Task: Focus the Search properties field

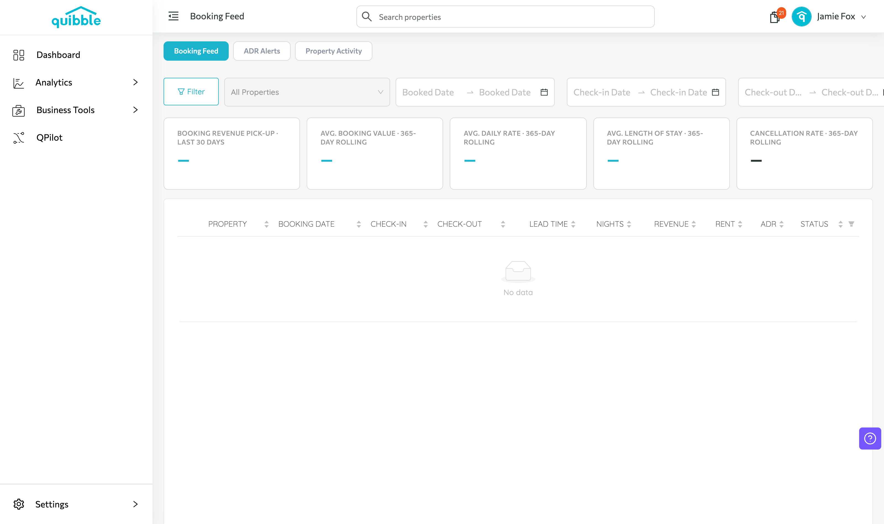Action: click(x=505, y=17)
